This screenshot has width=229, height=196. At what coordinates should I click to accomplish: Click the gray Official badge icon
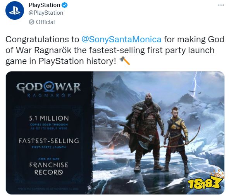[31, 22]
